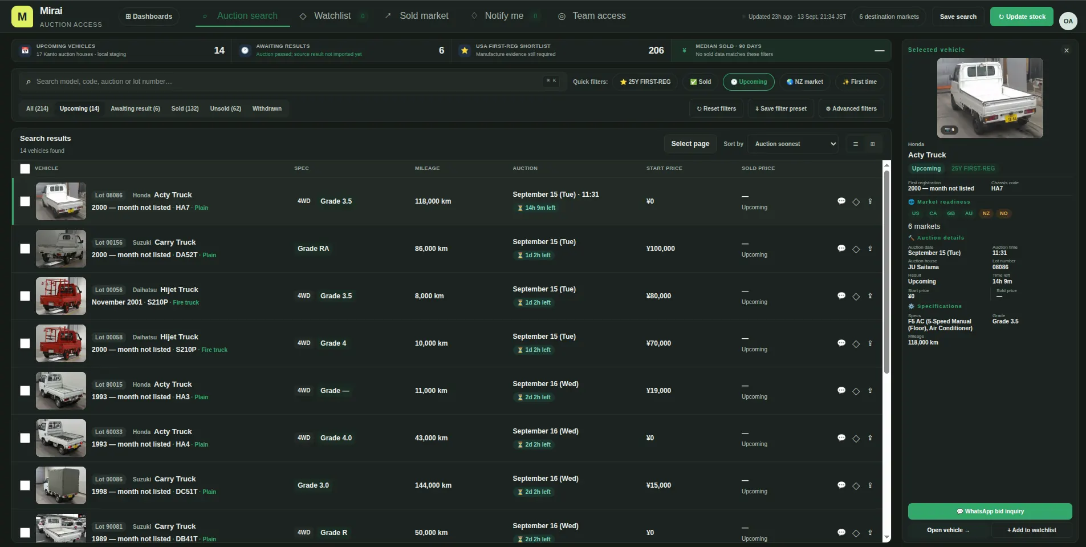Share icon on the Lot 00056 Hijet row
The height and width of the screenshot is (547, 1086).
coord(870,296)
